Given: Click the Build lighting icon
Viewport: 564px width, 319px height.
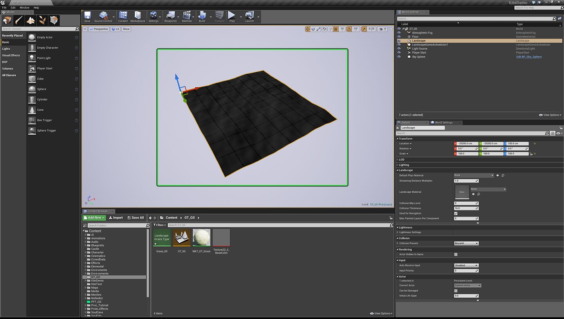Looking at the screenshot, I should pos(202,16).
